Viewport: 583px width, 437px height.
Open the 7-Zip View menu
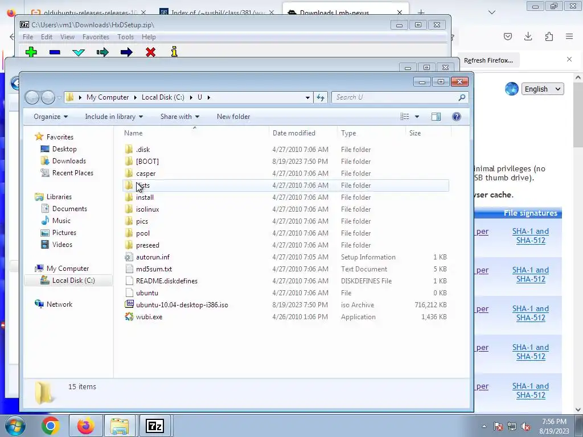(67, 37)
